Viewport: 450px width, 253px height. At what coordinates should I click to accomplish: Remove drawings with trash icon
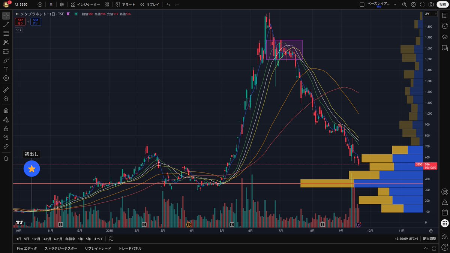point(6,159)
